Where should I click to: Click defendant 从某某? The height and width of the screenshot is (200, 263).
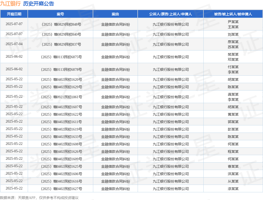coord(233,181)
